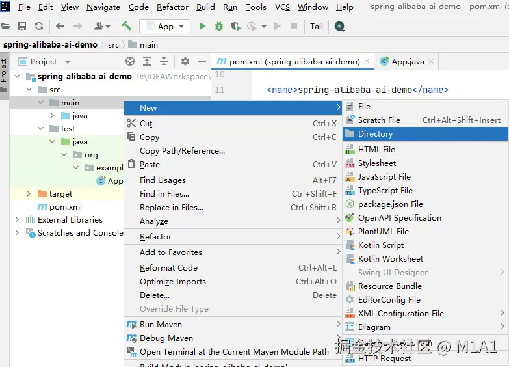This screenshot has height=367, width=509.
Task: Run with Coverage shield icon
Action: [236, 26]
